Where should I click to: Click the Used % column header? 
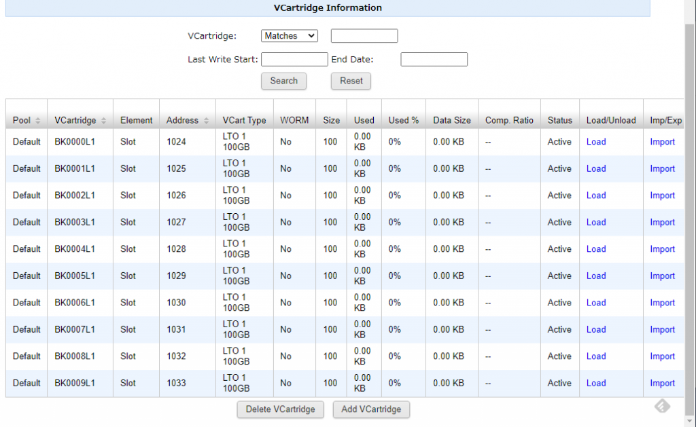pos(404,121)
